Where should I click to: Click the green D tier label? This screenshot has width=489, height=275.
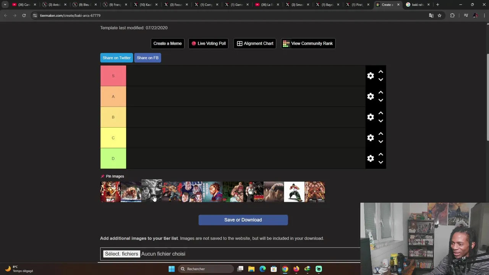coord(113,158)
